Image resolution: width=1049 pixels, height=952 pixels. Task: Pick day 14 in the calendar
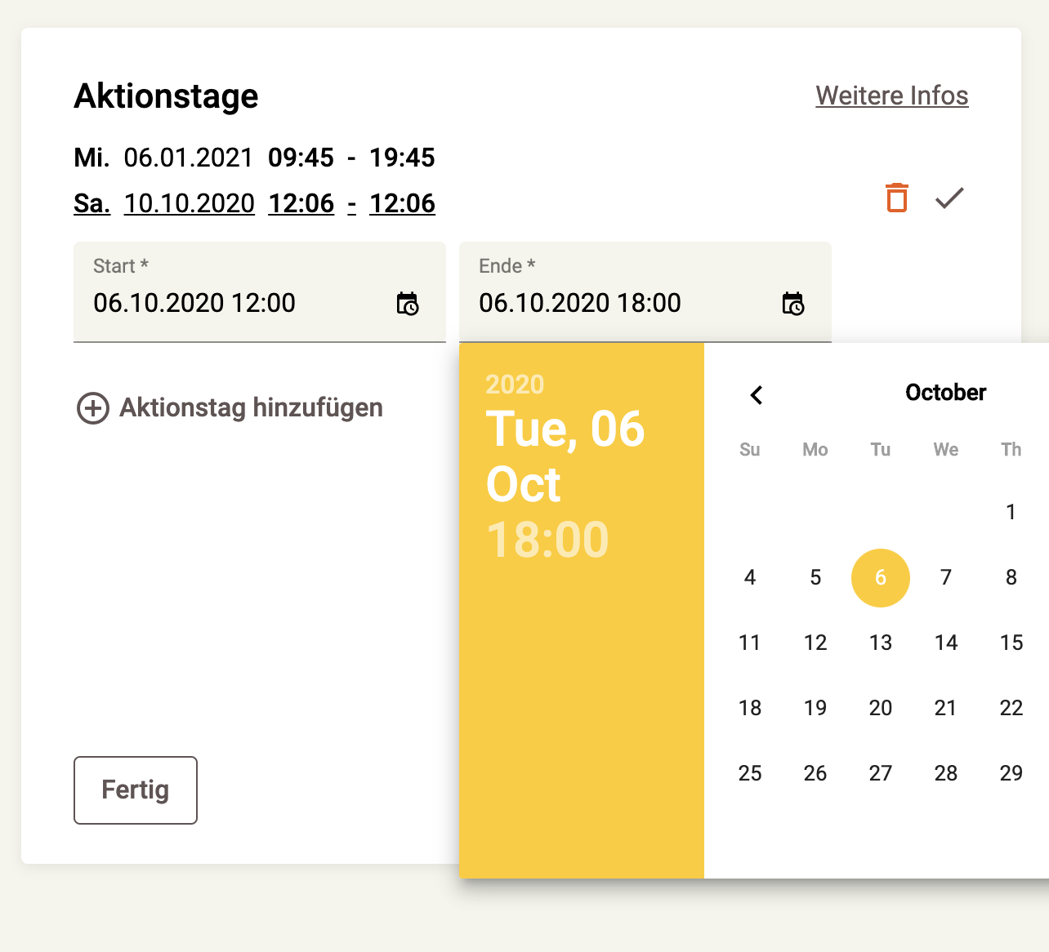[x=946, y=643]
